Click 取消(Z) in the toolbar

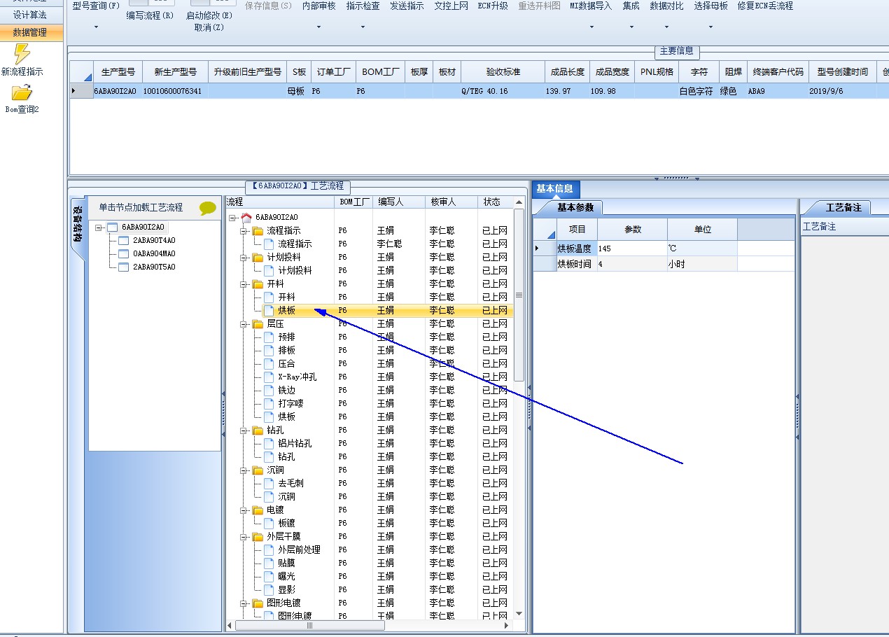click(209, 27)
